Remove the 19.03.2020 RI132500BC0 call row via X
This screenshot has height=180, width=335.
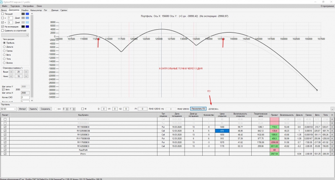pyautogui.click(x=332, y=134)
